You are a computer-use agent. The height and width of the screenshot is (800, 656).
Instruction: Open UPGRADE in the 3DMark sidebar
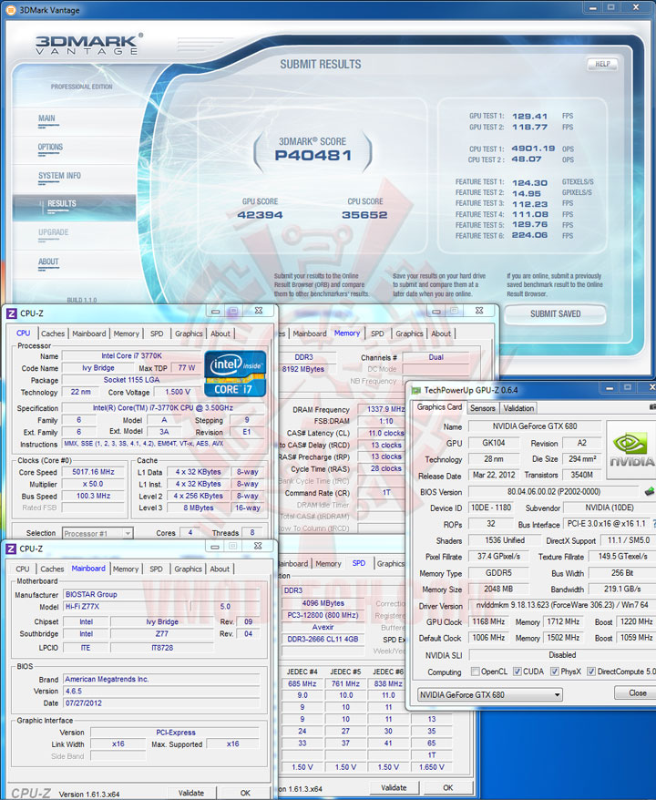[53, 232]
